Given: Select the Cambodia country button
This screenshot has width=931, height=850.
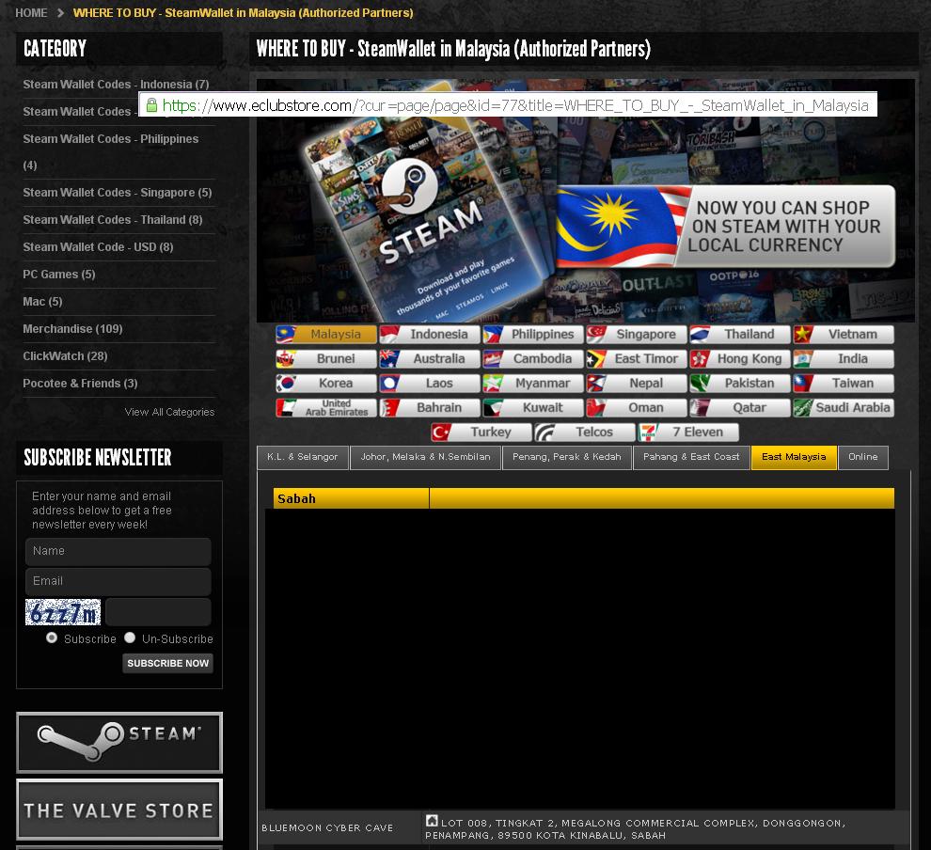Looking at the screenshot, I should 532,358.
